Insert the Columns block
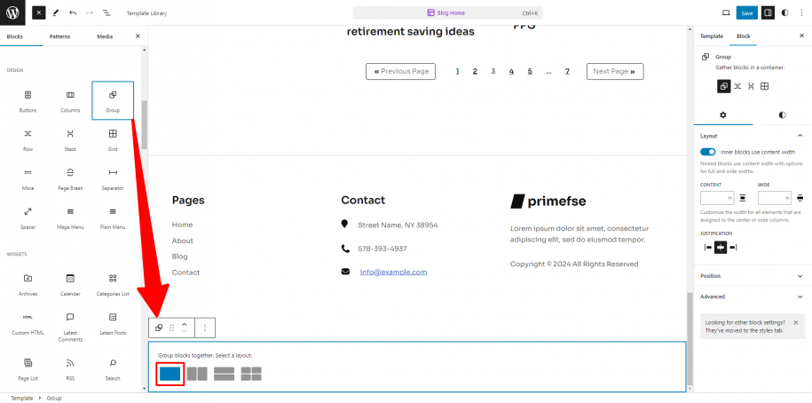The height and width of the screenshot is (403, 812). (x=70, y=100)
